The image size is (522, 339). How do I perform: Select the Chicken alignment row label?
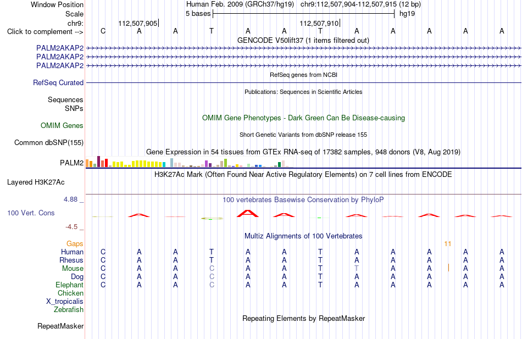(x=70, y=293)
